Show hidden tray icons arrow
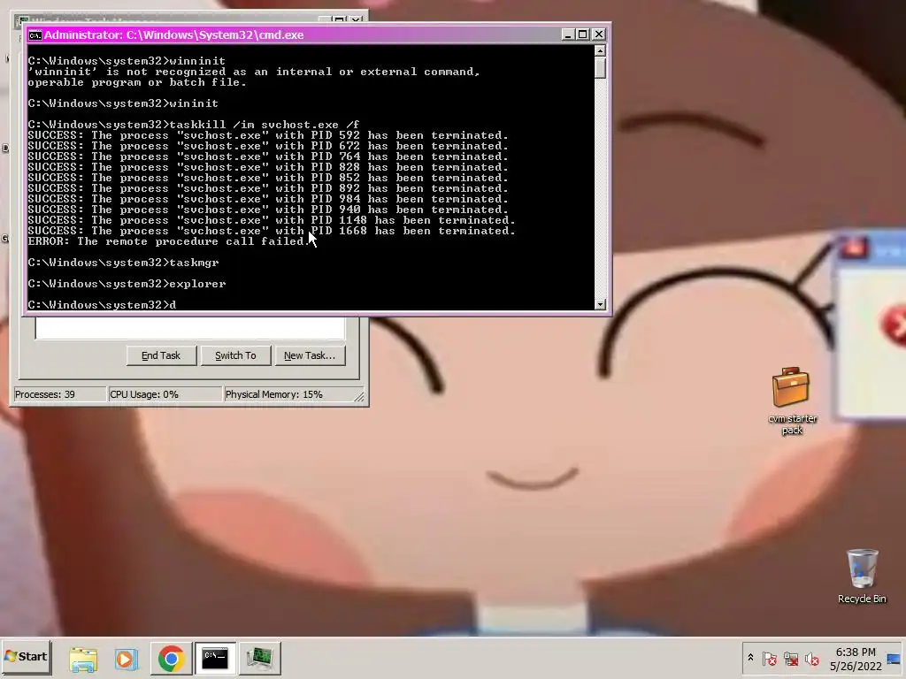The width and height of the screenshot is (906, 679). pyautogui.click(x=750, y=658)
